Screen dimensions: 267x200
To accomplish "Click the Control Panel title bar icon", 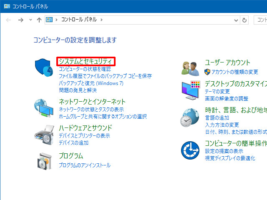I will click(x=7, y=7).
